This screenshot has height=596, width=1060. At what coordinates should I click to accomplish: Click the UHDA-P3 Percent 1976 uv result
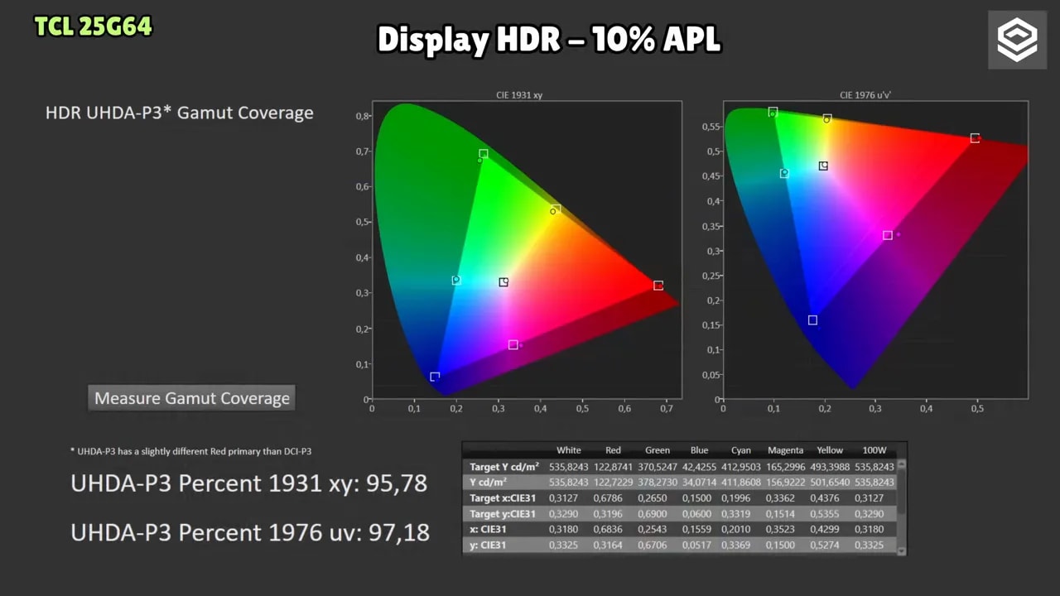(250, 532)
